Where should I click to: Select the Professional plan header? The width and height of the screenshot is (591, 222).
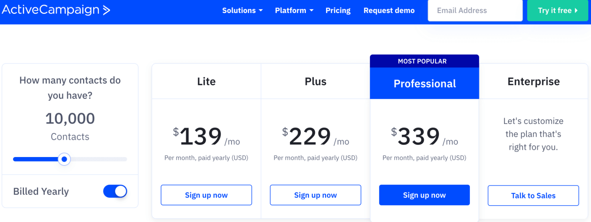tap(424, 84)
